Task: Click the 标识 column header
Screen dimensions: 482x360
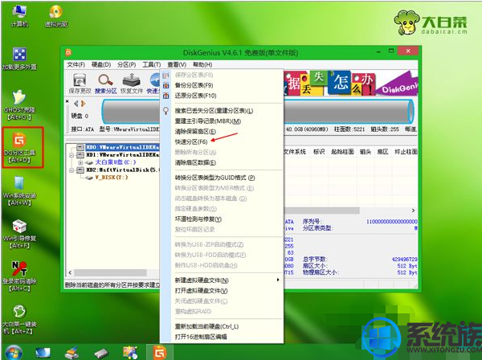Action: (x=319, y=152)
